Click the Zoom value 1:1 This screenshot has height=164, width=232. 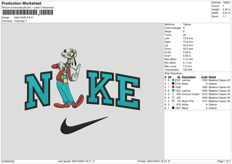(224, 16)
